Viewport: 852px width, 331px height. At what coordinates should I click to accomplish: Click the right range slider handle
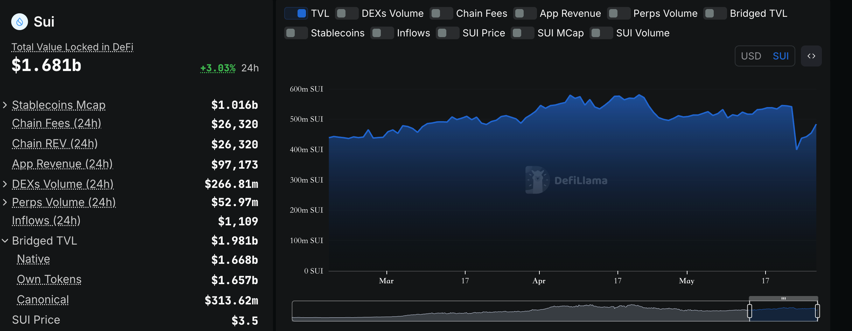[x=817, y=311]
